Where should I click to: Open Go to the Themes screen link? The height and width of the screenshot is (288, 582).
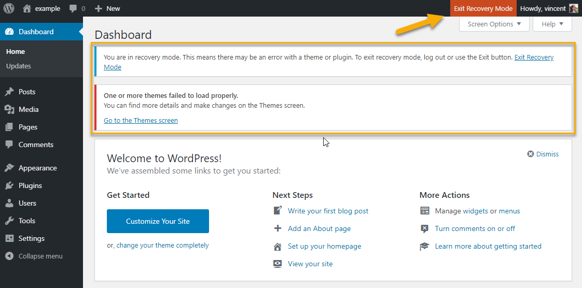141,121
